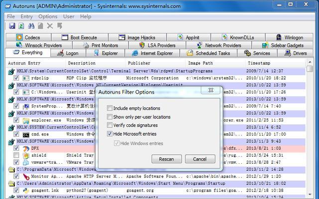Switch to the Services tab

(x=257, y=53)
